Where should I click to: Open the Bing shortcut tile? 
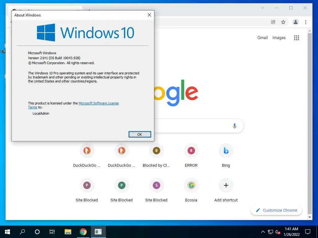(x=226, y=156)
